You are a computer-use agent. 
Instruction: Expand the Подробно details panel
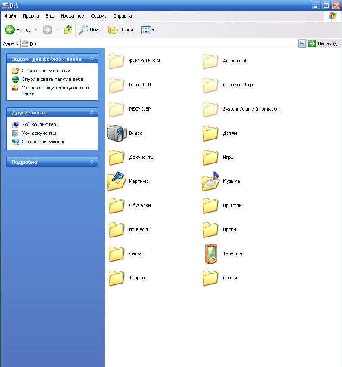click(92, 162)
